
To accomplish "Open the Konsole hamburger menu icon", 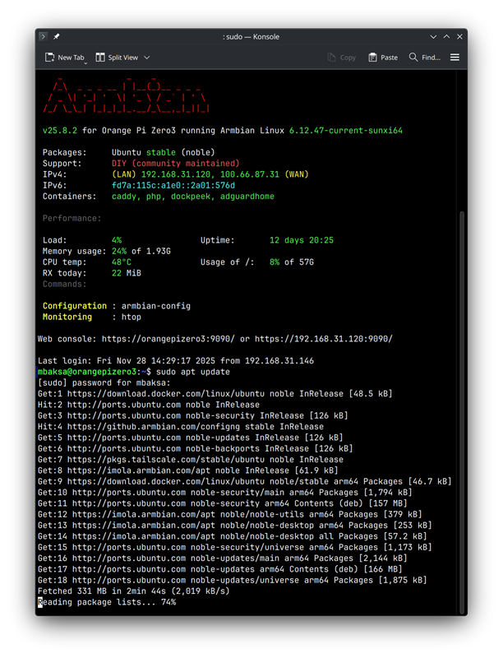I will pyautogui.click(x=455, y=58).
